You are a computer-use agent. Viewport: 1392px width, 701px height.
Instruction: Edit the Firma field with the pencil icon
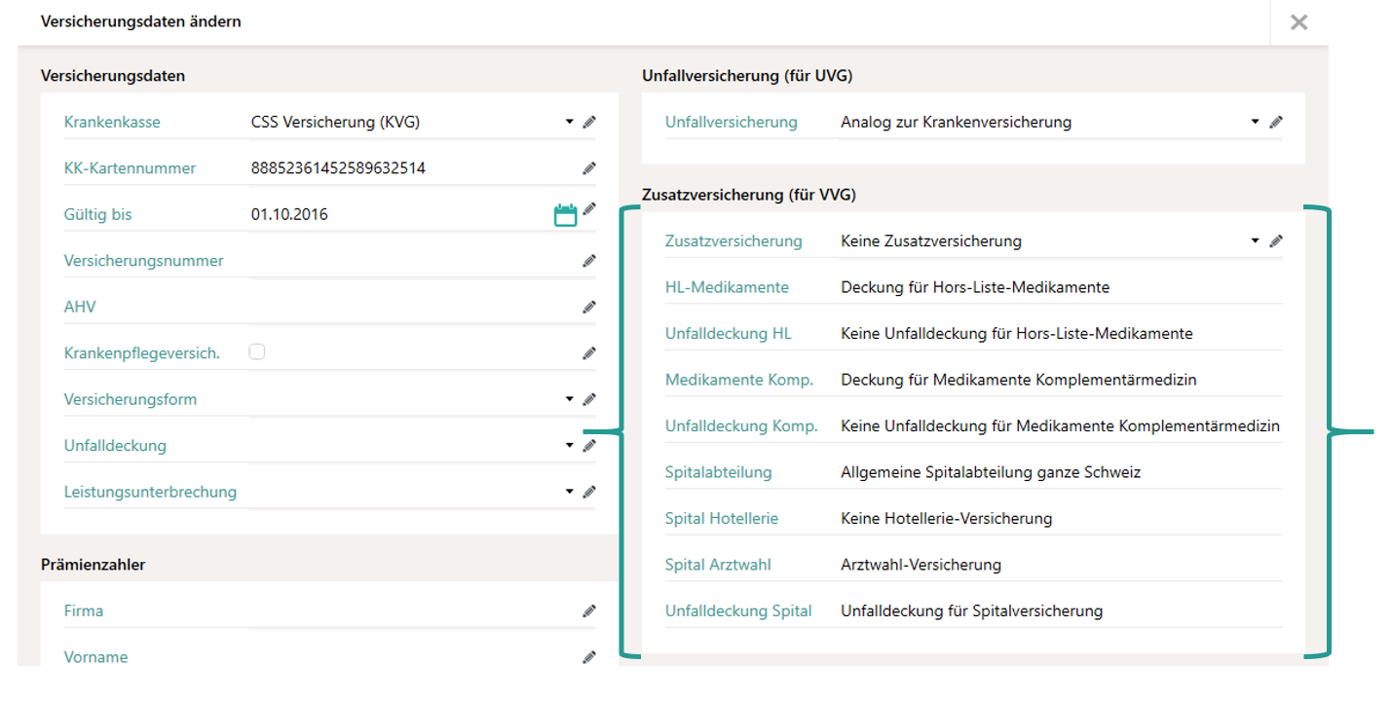click(589, 610)
